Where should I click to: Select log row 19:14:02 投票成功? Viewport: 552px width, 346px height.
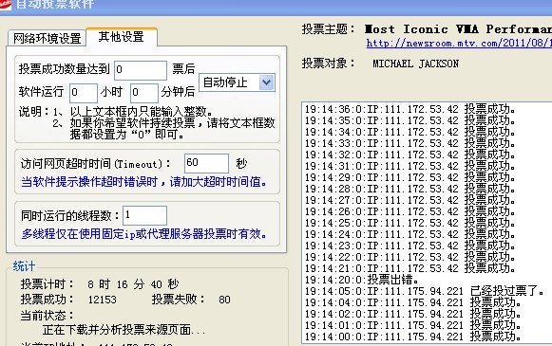coord(413,314)
